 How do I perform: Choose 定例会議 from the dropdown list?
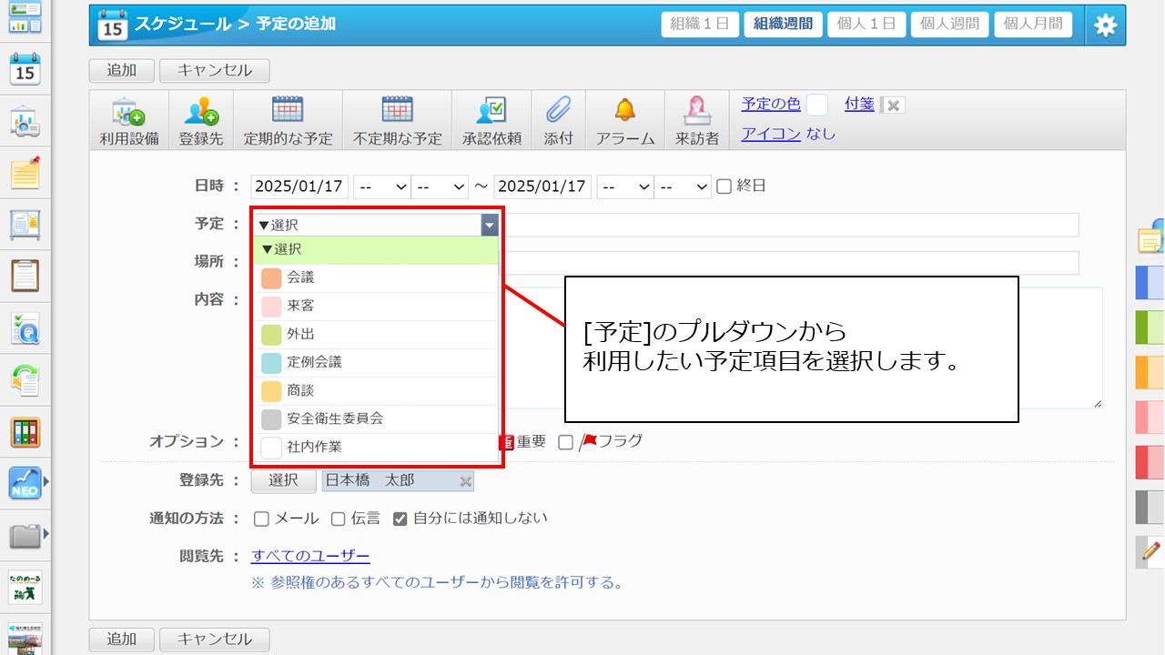point(314,362)
